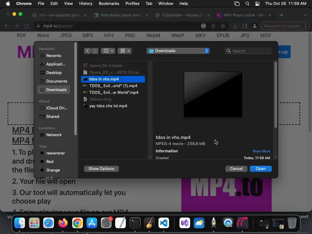The image size is (312, 234).
Task: Click the Show Options button
Action: [x=101, y=169]
